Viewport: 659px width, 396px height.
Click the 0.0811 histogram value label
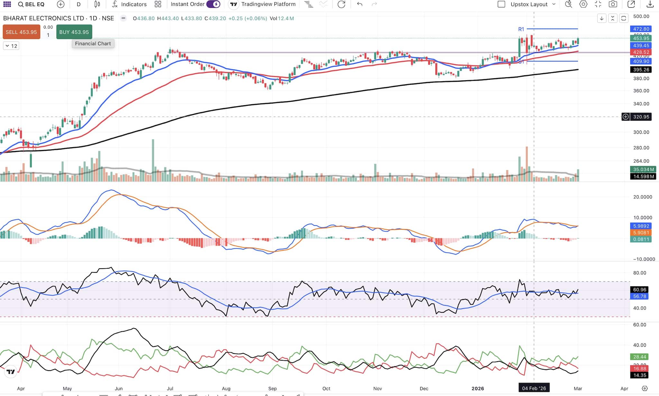point(641,239)
